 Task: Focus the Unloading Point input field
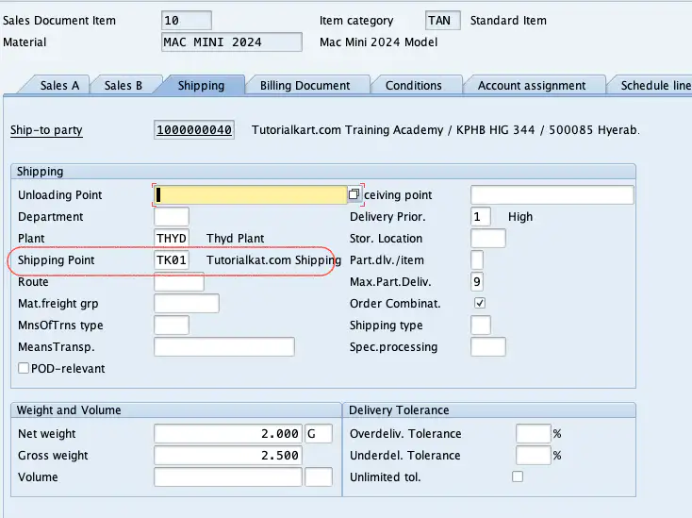click(251, 194)
